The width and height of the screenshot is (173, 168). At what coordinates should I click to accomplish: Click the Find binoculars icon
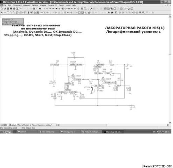112,13
